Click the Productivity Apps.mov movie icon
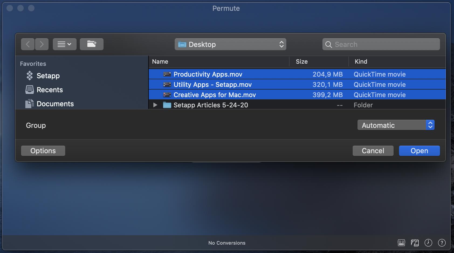 pyautogui.click(x=167, y=74)
